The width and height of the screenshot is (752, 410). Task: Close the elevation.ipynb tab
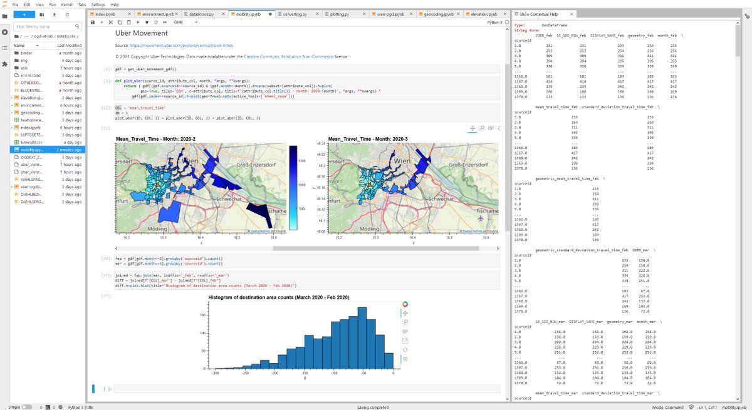pyautogui.click(x=504, y=14)
